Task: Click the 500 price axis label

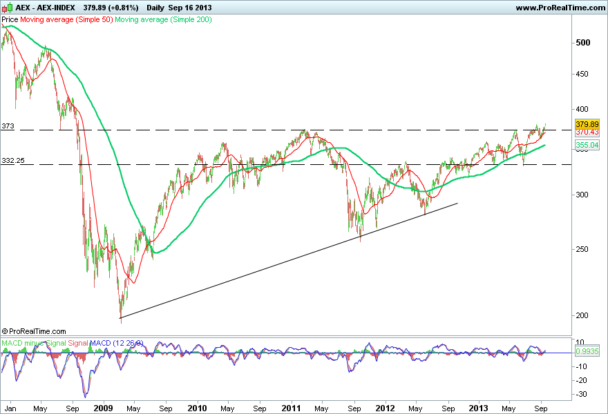Action: (583, 43)
